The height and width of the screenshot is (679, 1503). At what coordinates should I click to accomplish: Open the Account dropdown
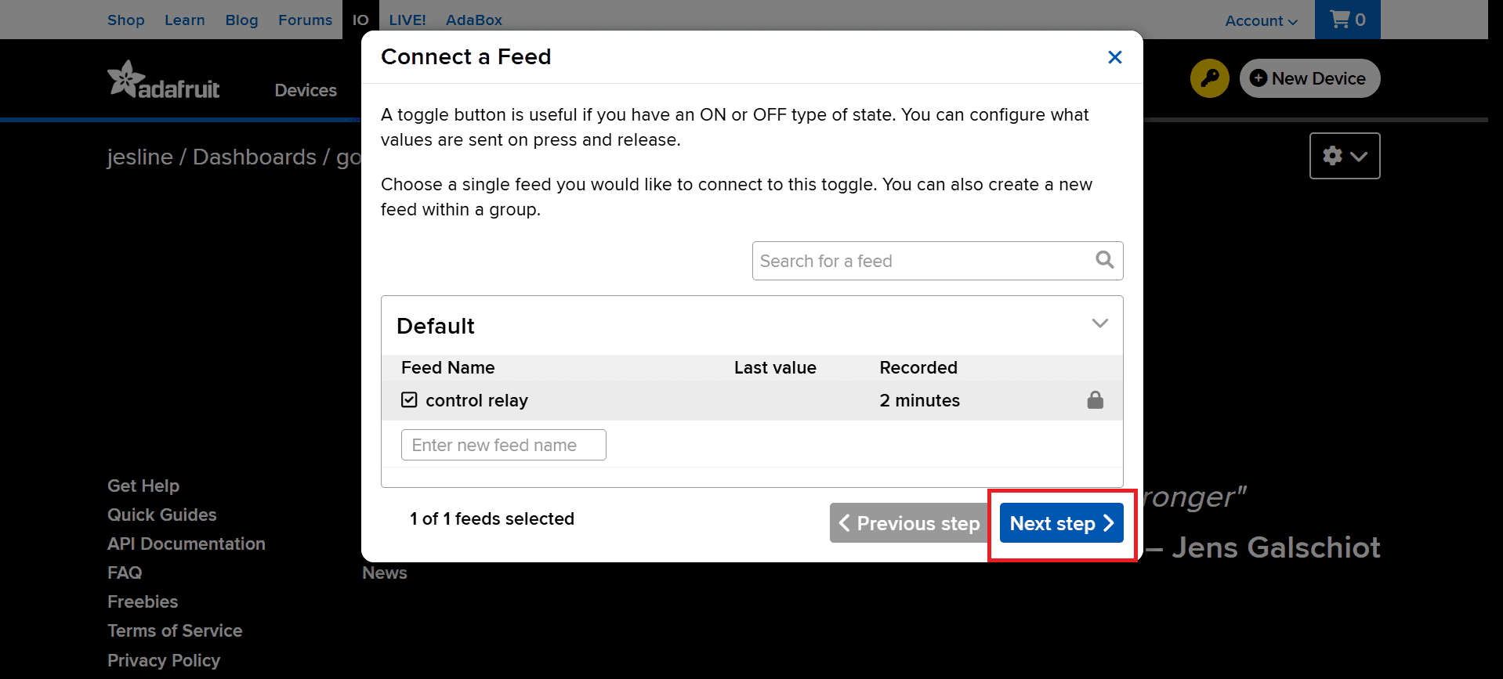1261,21
